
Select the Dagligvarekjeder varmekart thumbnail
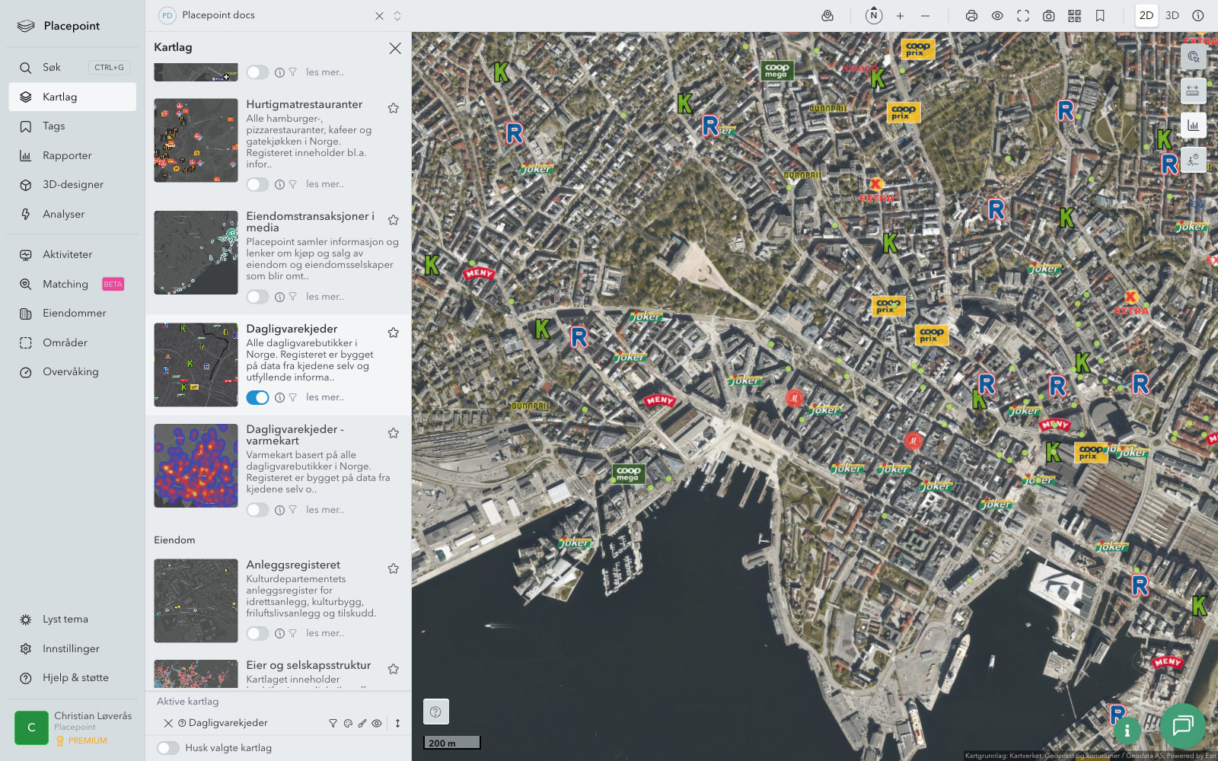tap(196, 466)
